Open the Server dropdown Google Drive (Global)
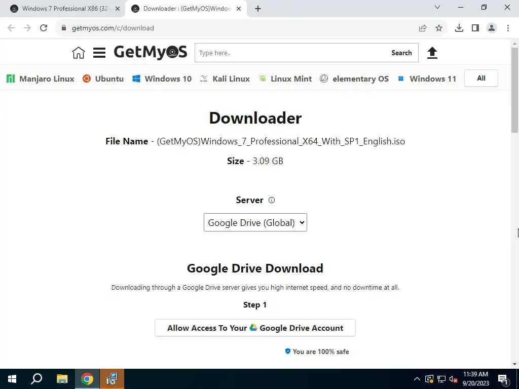This screenshot has height=389, width=519. click(255, 223)
